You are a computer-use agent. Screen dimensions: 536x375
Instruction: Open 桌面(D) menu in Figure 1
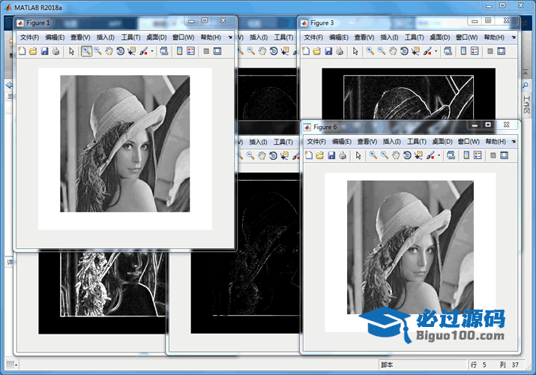(156, 37)
